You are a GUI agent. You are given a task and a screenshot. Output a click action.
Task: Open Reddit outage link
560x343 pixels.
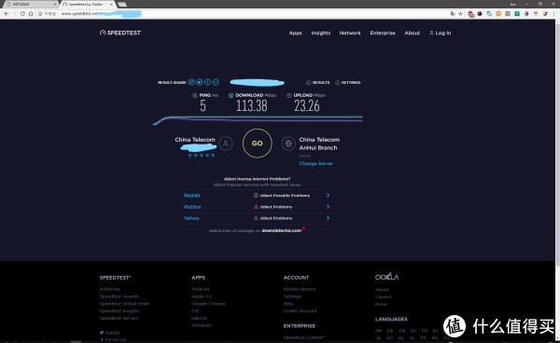191,196
